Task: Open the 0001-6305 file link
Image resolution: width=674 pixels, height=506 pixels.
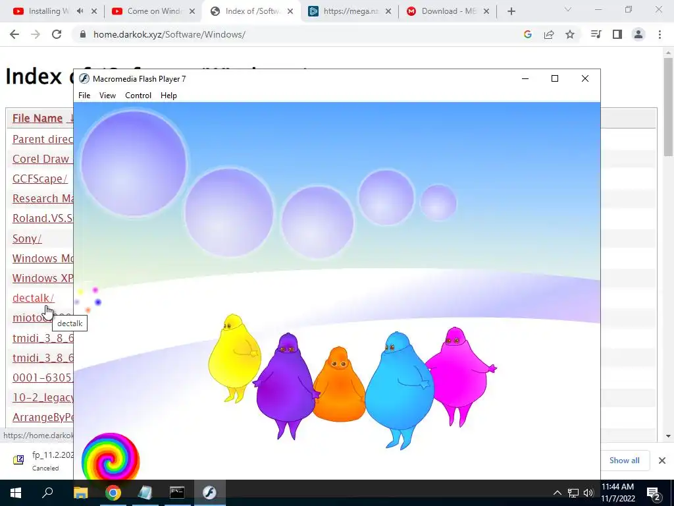Action: tap(43, 378)
